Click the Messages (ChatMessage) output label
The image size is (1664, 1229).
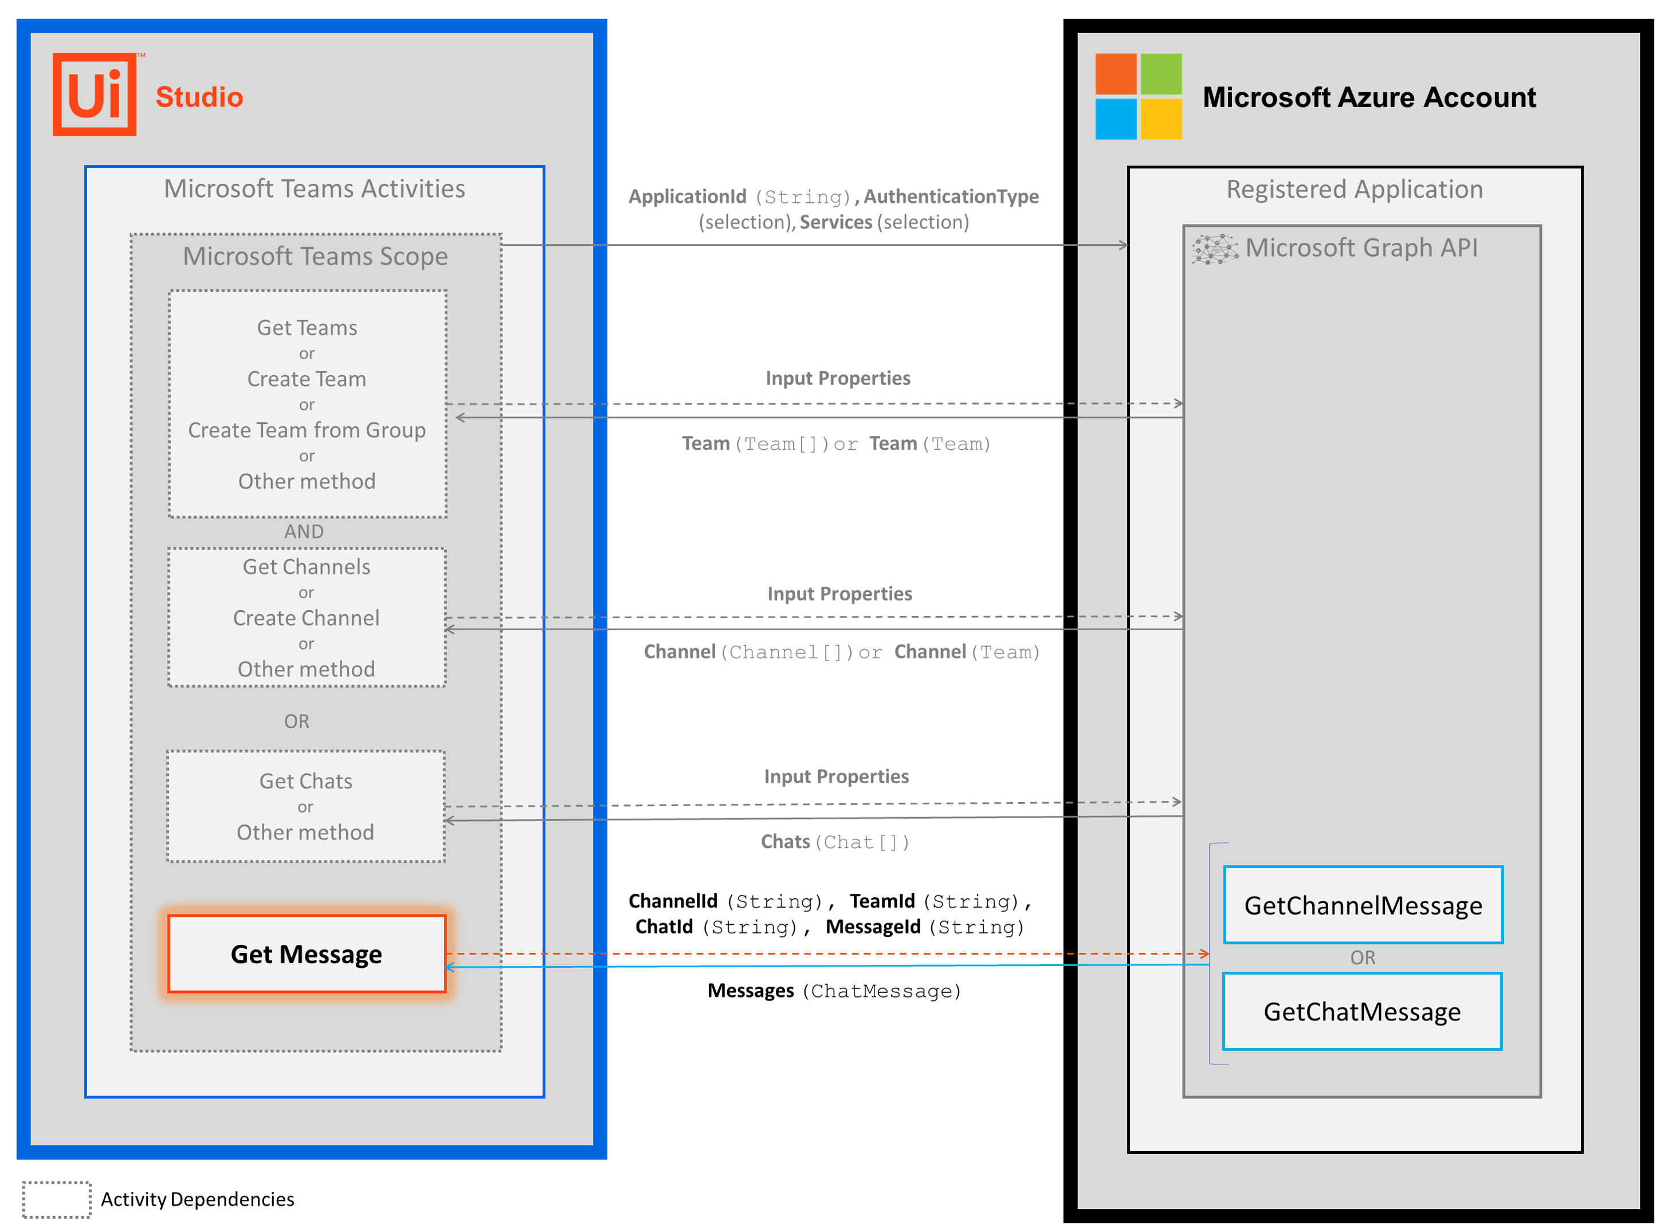pyautogui.click(x=834, y=991)
